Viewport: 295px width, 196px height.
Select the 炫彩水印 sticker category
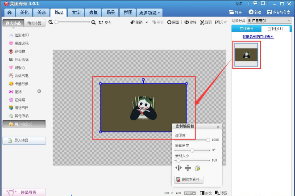(19, 35)
